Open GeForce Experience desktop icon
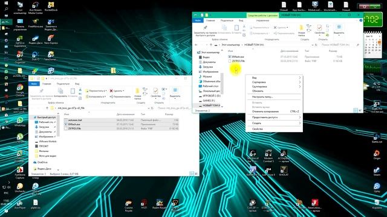This screenshot has height=217, width=387. (x=20, y=42)
